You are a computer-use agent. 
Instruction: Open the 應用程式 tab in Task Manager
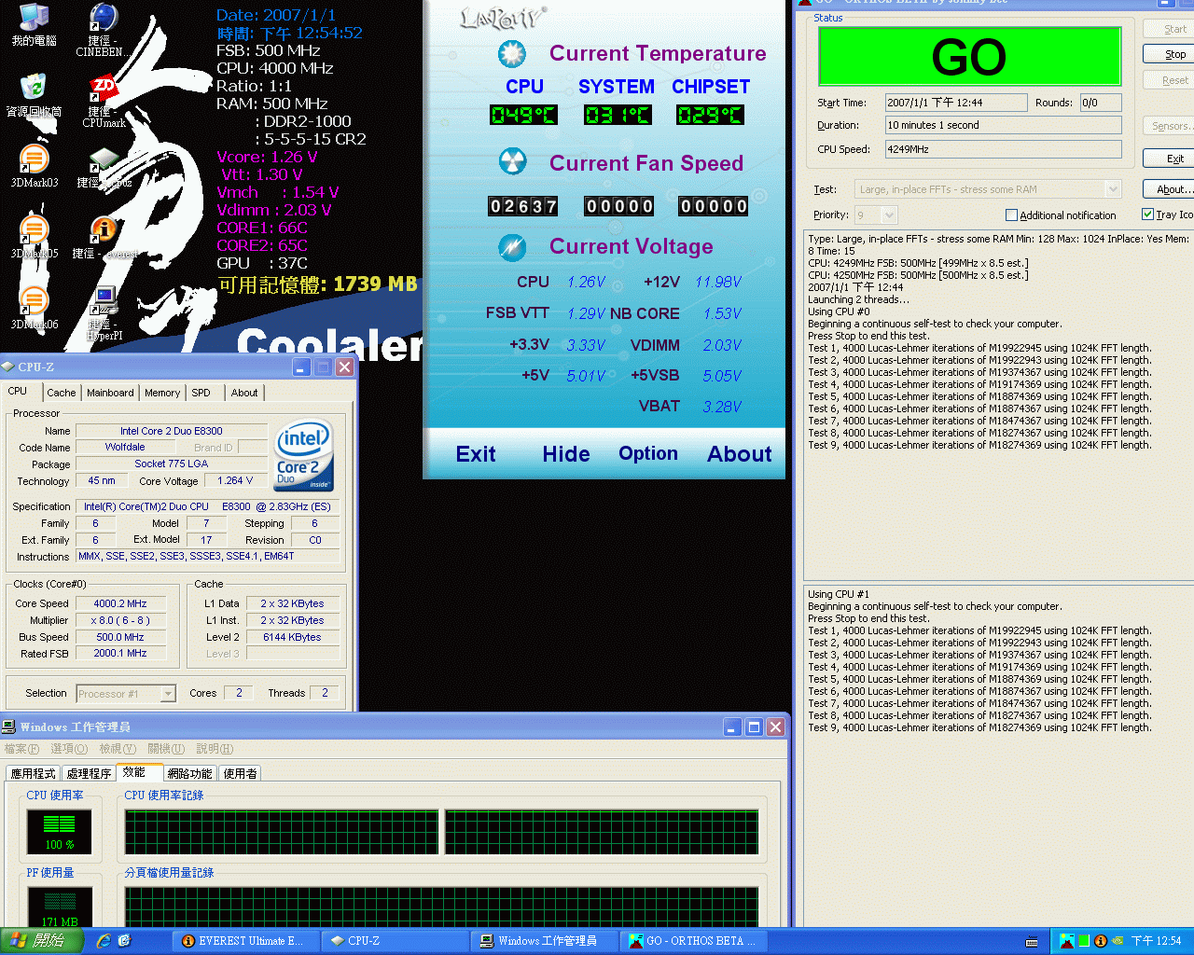coord(34,774)
